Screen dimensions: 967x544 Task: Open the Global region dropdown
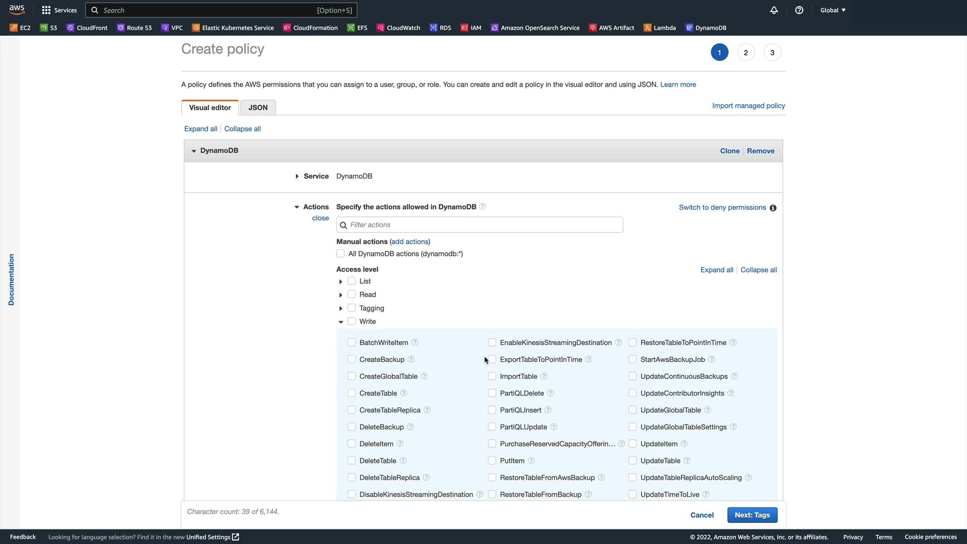(833, 10)
